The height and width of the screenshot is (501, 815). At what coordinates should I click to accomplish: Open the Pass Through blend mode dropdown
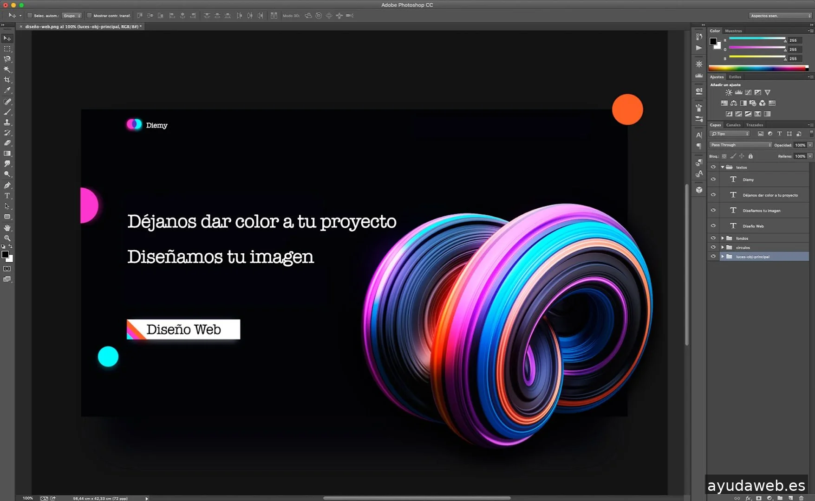pyautogui.click(x=741, y=145)
